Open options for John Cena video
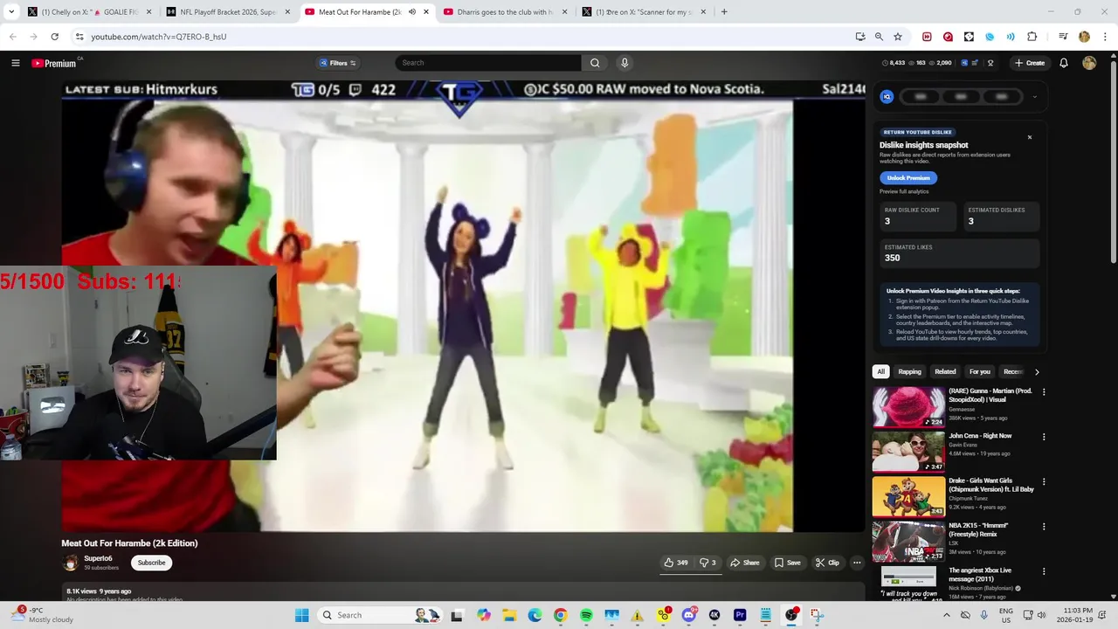Viewport: 1118px width, 629px height. pos(1044,437)
